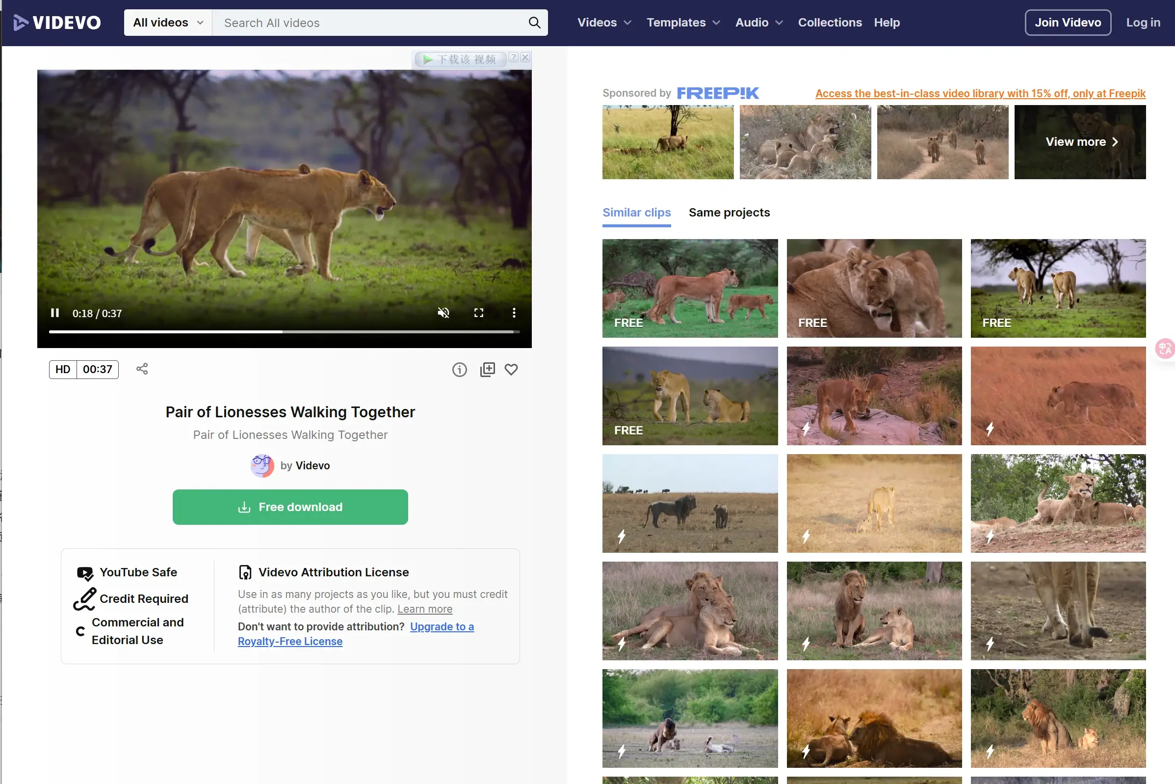Image resolution: width=1175 pixels, height=784 pixels.
Task: Close the video downloader overlay bar
Action: [x=524, y=57]
